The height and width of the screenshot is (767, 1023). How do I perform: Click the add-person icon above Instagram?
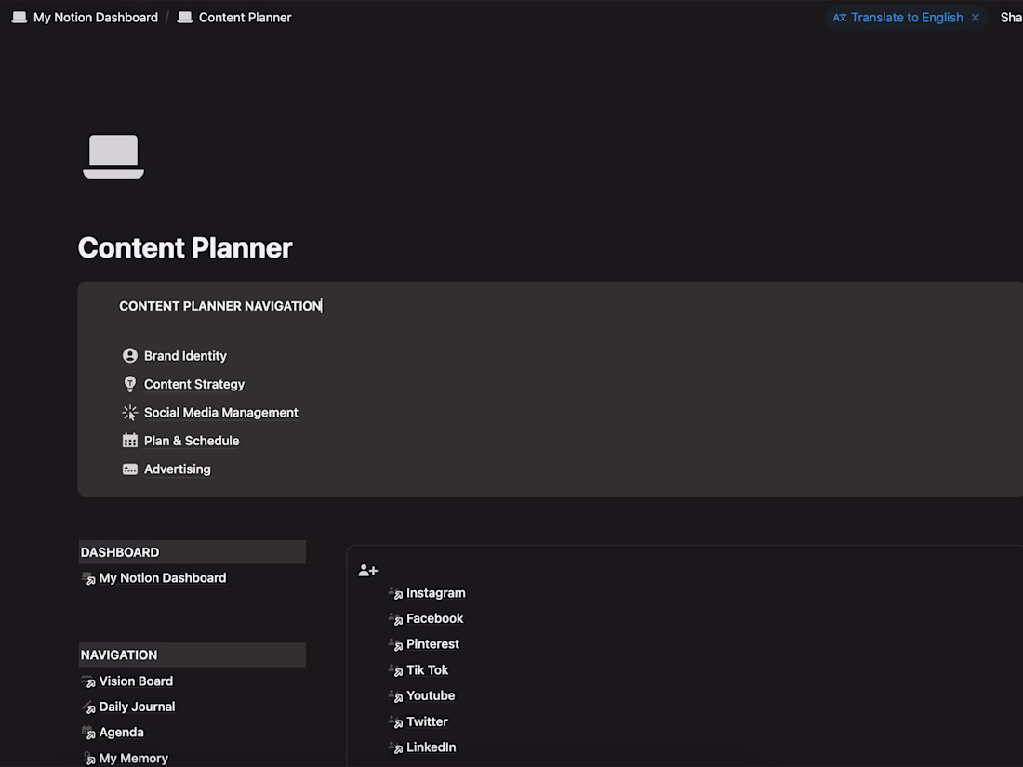pos(368,571)
